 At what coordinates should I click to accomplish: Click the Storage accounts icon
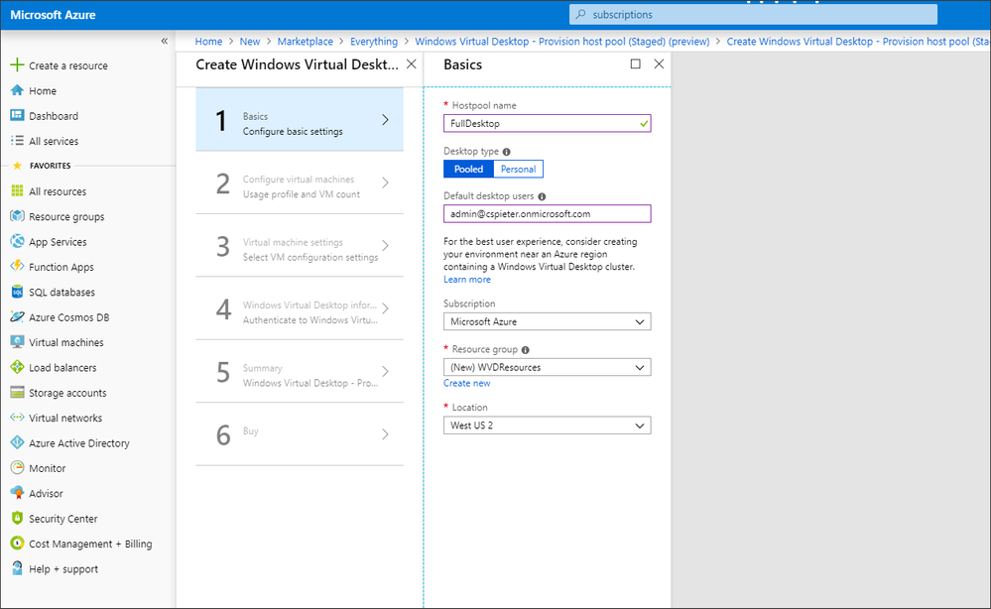(17, 393)
